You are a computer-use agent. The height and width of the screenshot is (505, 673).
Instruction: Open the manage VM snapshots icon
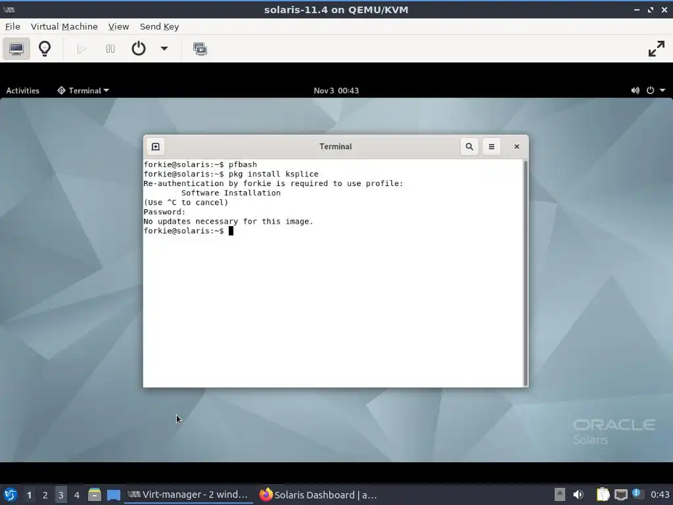(200, 49)
